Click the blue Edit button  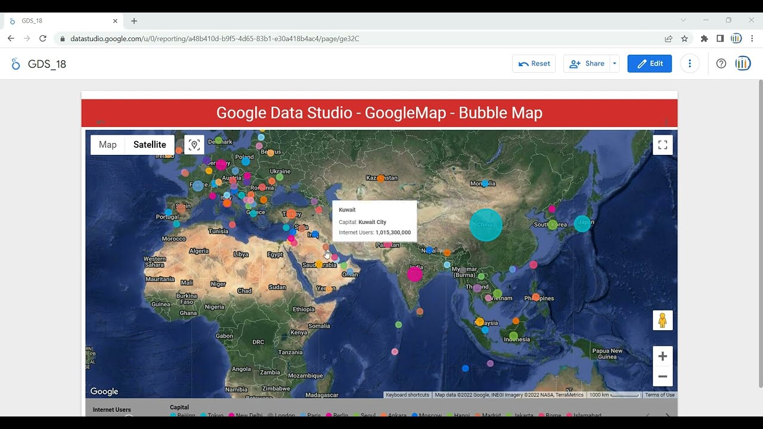pos(650,64)
